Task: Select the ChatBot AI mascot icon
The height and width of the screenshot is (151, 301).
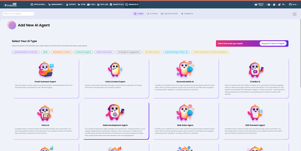Action: coord(255,70)
